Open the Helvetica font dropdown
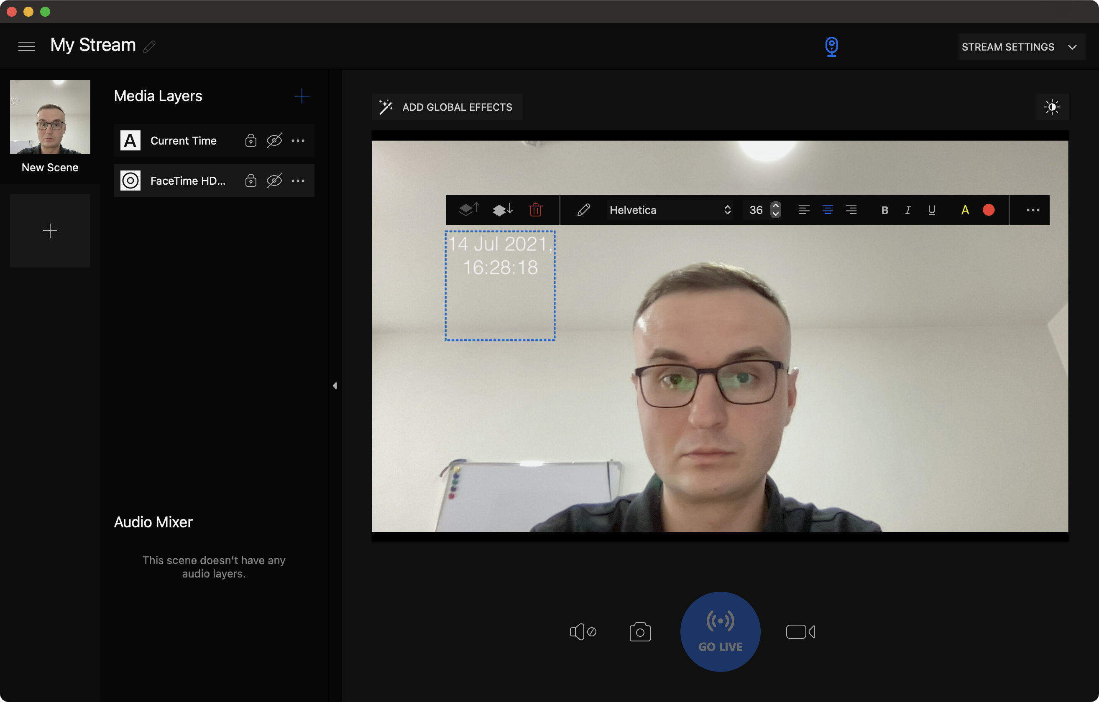This screenshot has height=702, width=1099. 670,210
